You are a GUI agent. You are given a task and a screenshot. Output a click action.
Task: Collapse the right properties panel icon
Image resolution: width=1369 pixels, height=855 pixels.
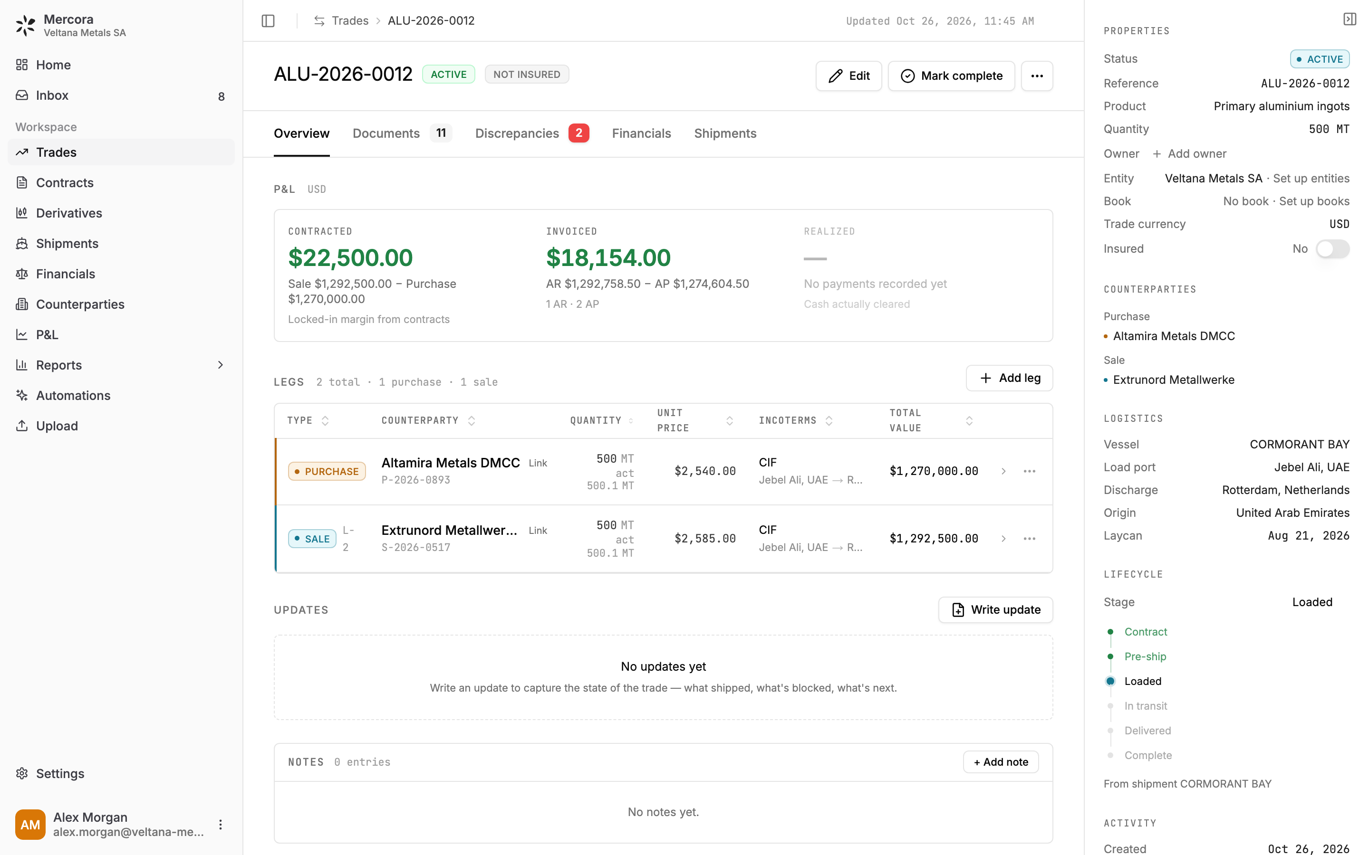(1350, 20)
